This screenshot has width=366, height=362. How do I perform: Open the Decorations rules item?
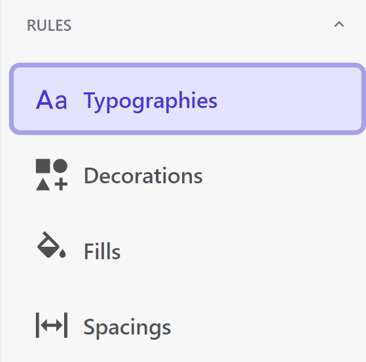coord(187,175)
